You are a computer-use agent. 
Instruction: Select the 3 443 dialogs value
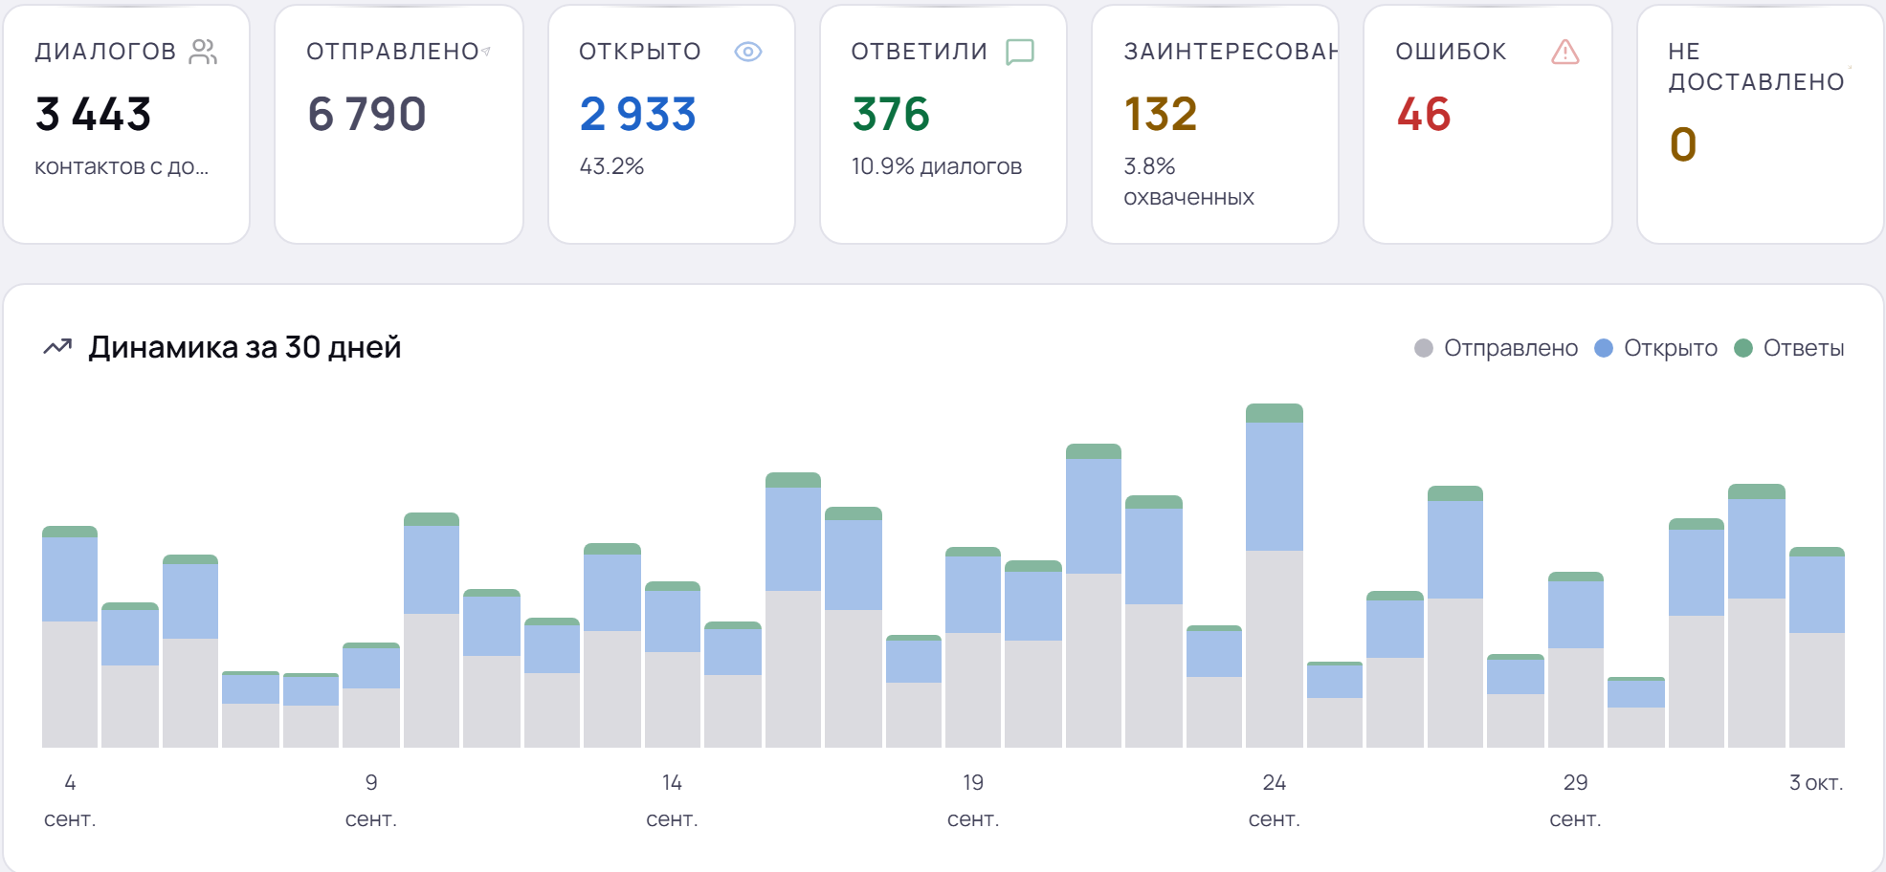94,115
